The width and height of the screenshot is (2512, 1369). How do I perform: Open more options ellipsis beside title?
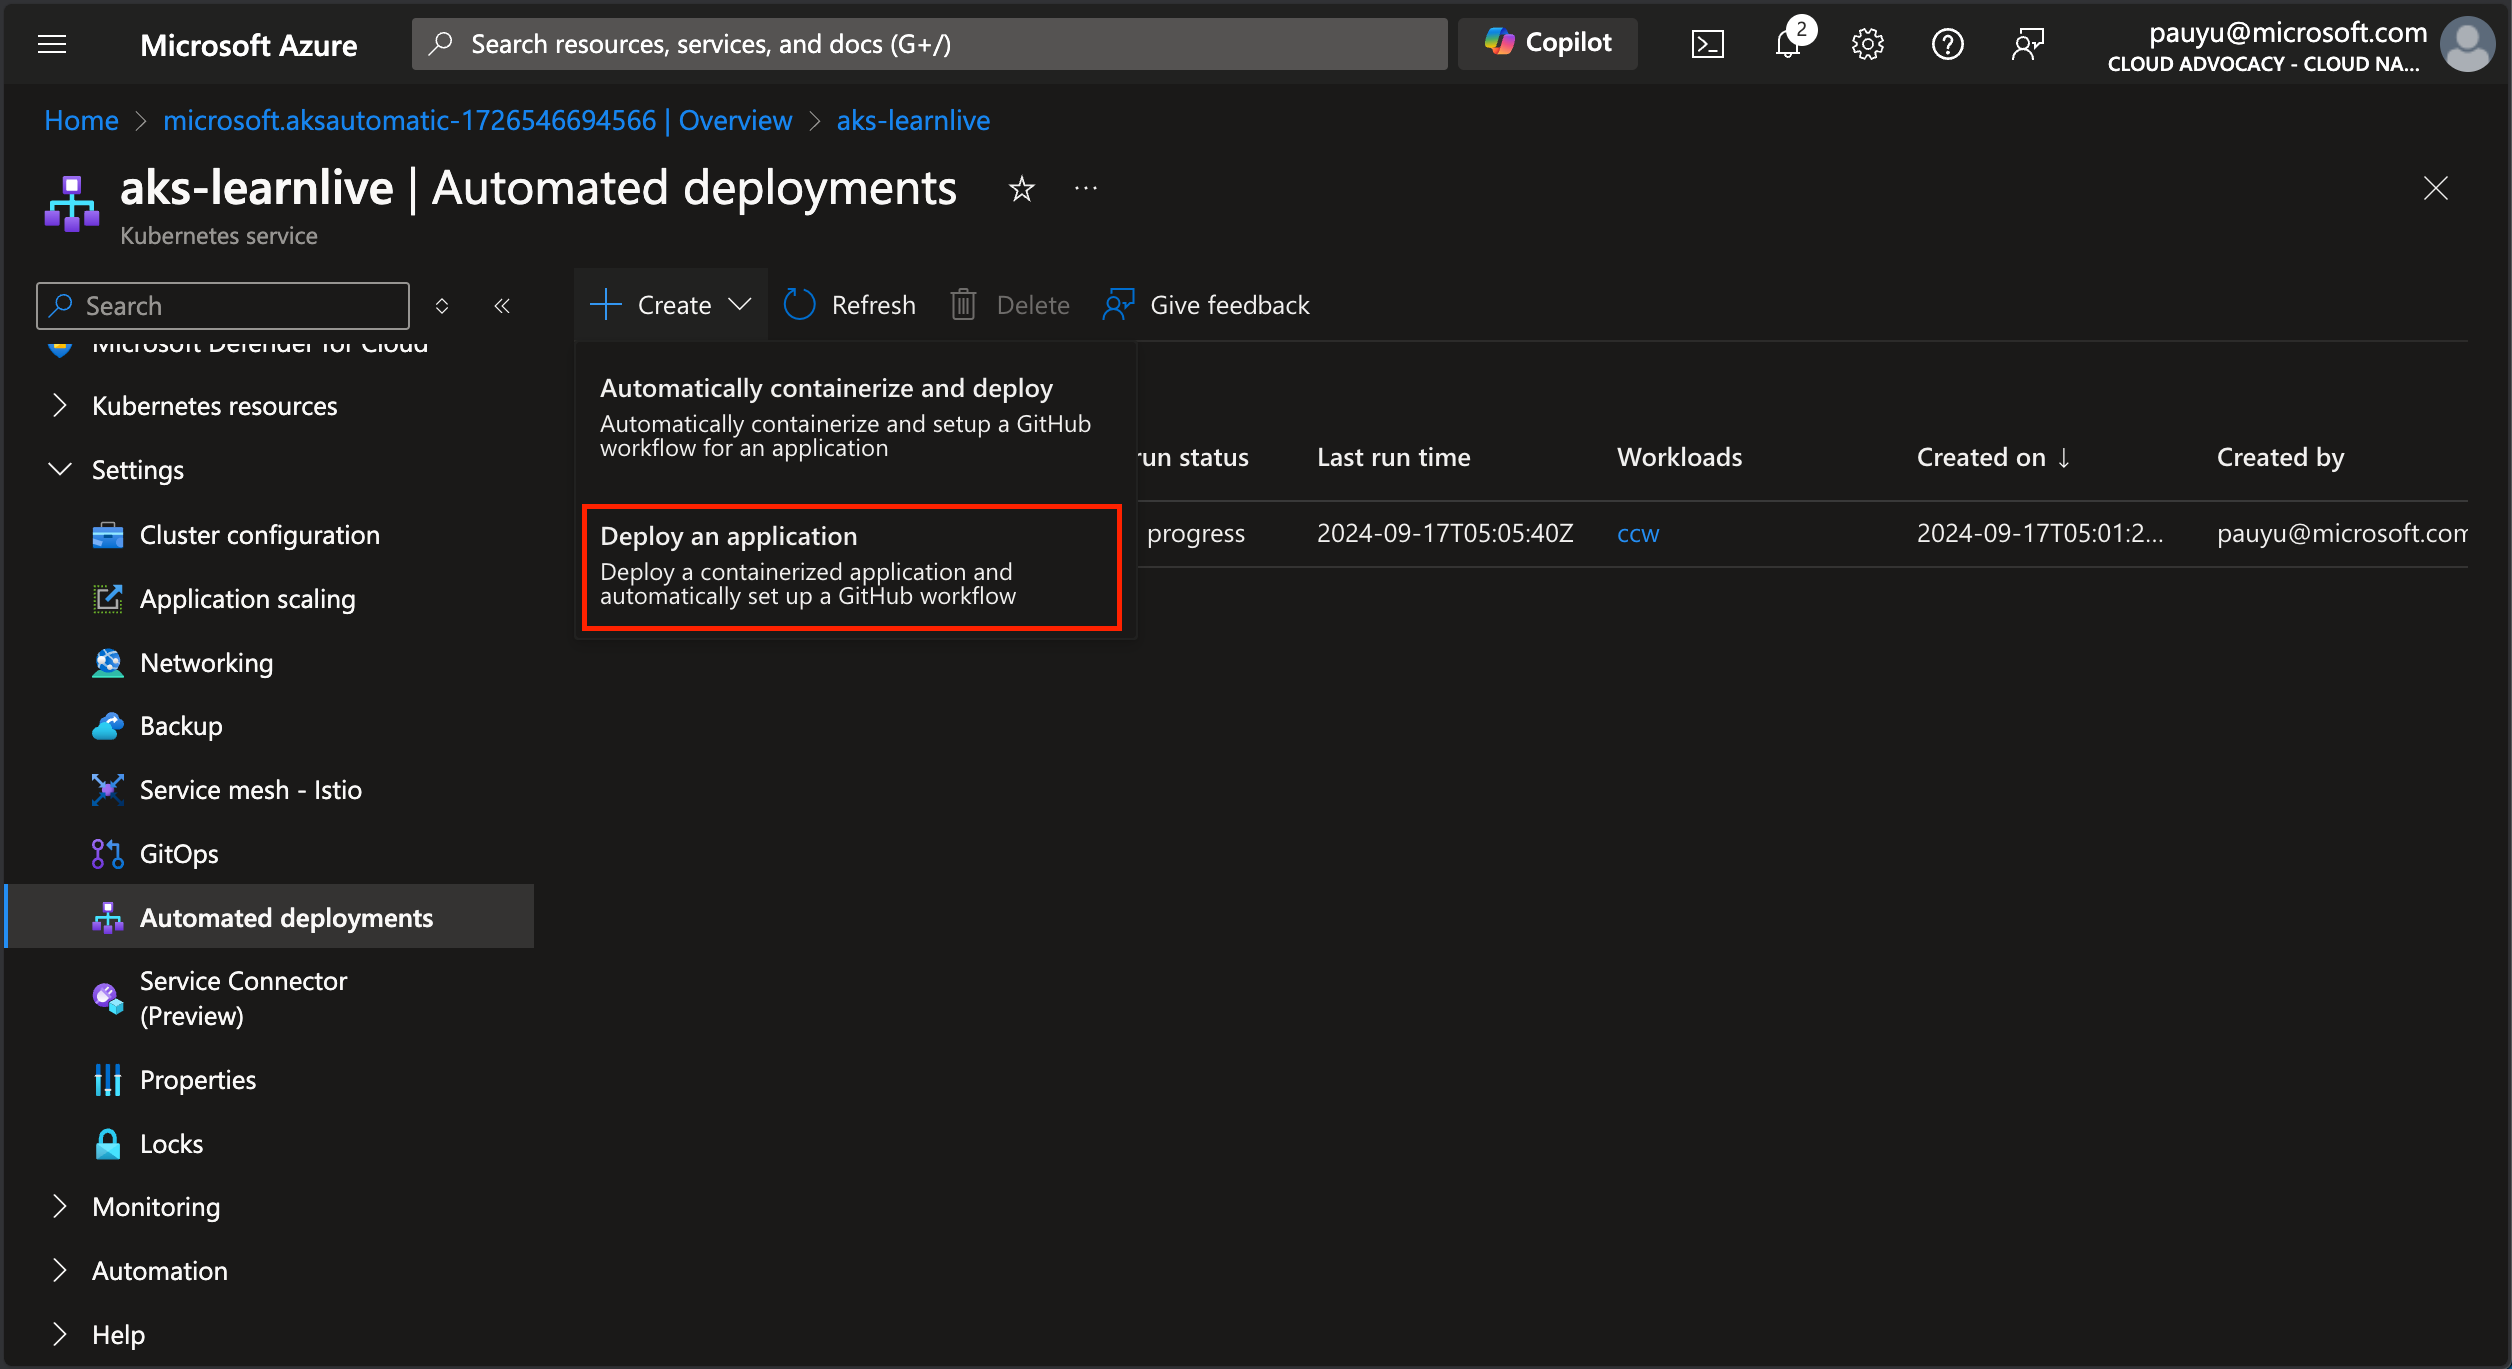(1086, 188)
